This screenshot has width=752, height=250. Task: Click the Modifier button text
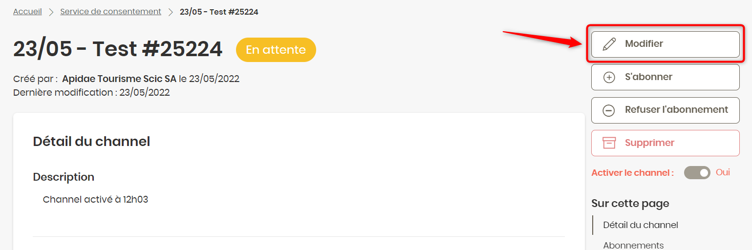644,44
